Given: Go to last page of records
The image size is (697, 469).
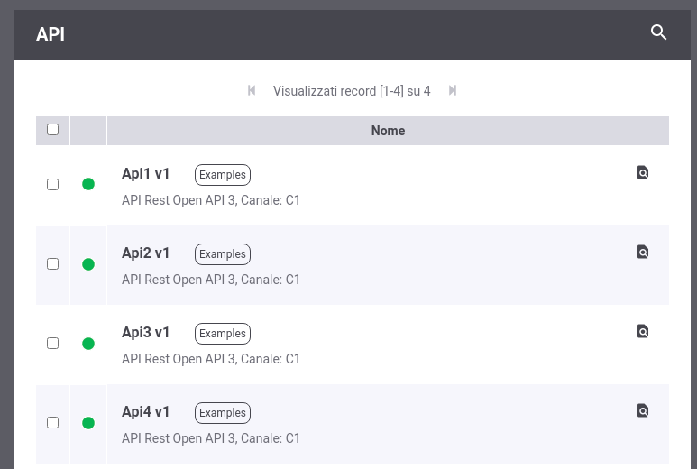Looking at the screenshot, I should [x=453, y=91].
